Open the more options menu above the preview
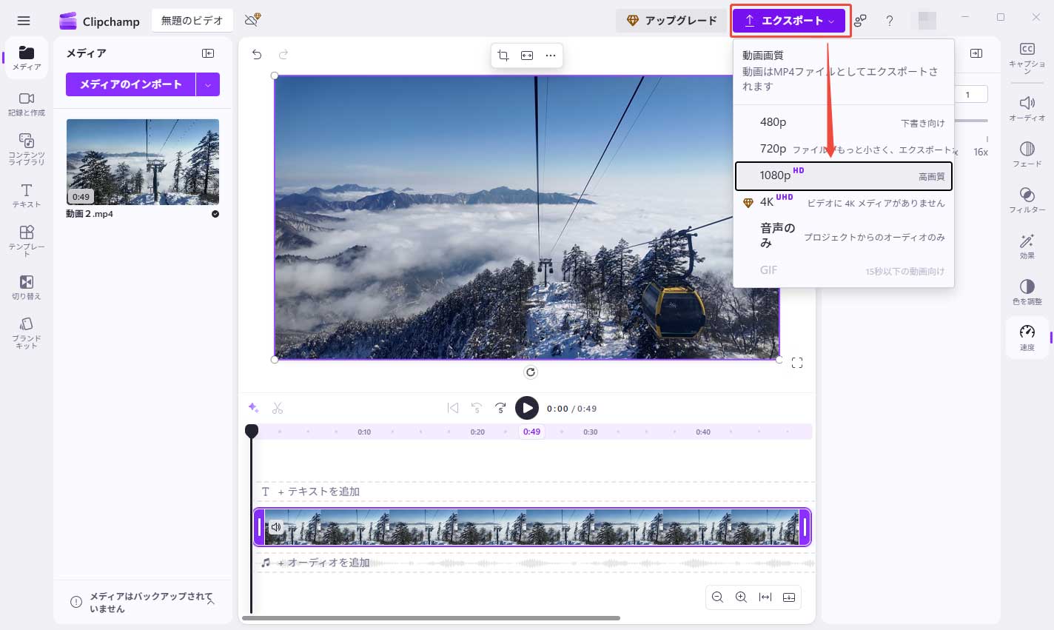1054x630 pixels. click(x=551, y=55)
